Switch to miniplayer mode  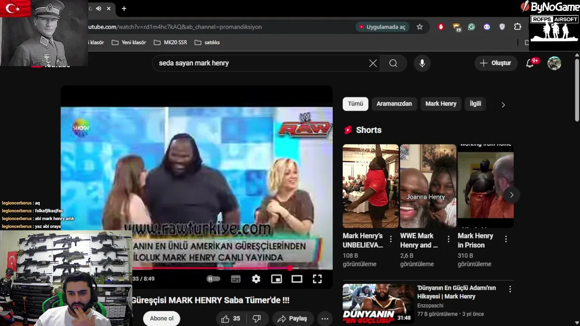point(276,279)
